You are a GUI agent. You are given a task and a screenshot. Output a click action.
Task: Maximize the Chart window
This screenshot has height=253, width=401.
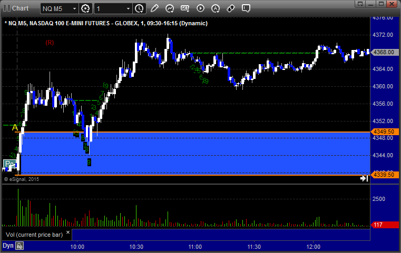382,4
